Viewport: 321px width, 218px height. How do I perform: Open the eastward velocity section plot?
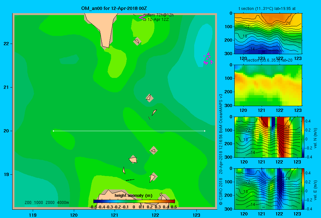(x=268, y=189)
